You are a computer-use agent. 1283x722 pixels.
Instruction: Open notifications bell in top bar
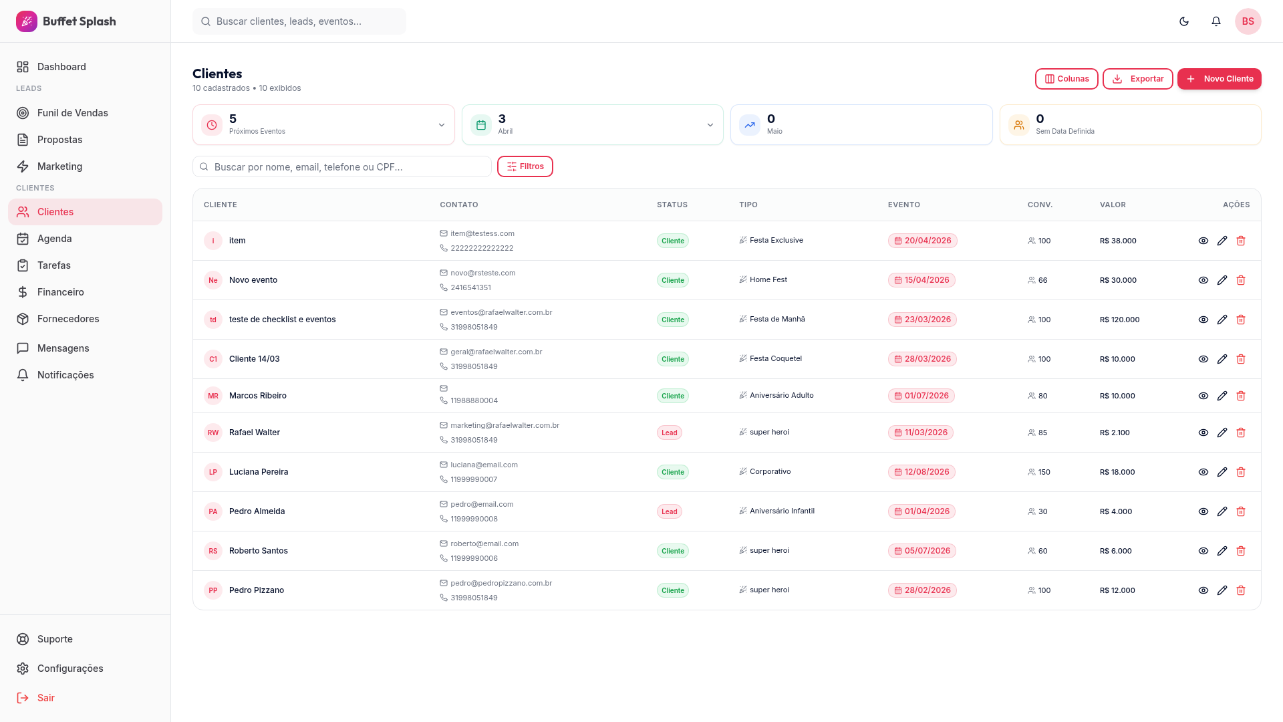pos(1216,21)
